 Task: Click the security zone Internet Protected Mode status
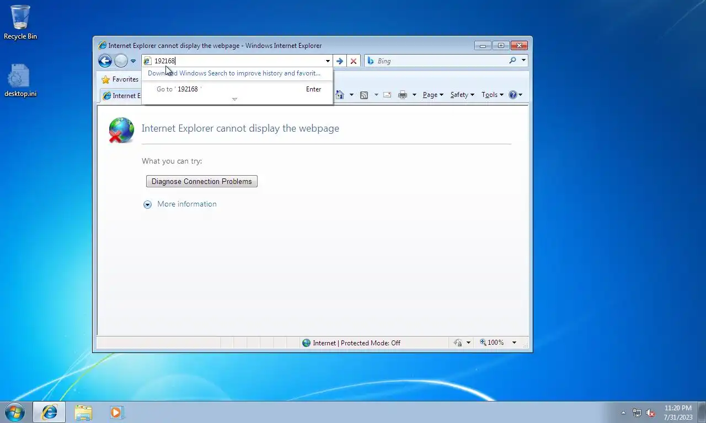[351, 343]
